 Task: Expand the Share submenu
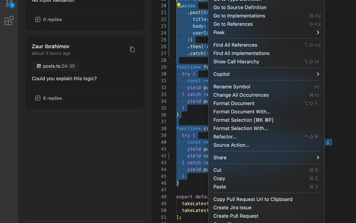[266, 157]
